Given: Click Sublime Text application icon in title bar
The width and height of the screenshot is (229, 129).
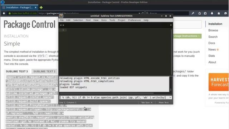Looking at the screenshot, I should coord(61,16).
